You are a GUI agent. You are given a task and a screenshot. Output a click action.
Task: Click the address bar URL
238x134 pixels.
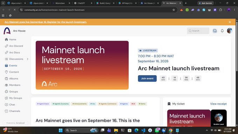click(x=54, y=10)
